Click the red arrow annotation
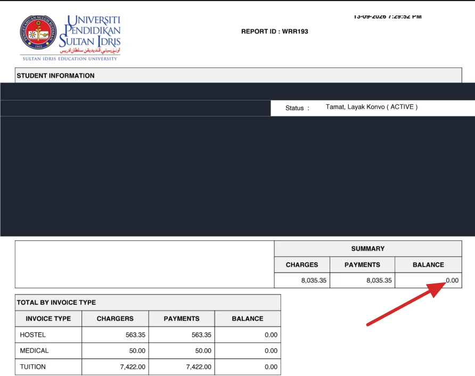The image size is (475, 376). (x=406, y=304)
